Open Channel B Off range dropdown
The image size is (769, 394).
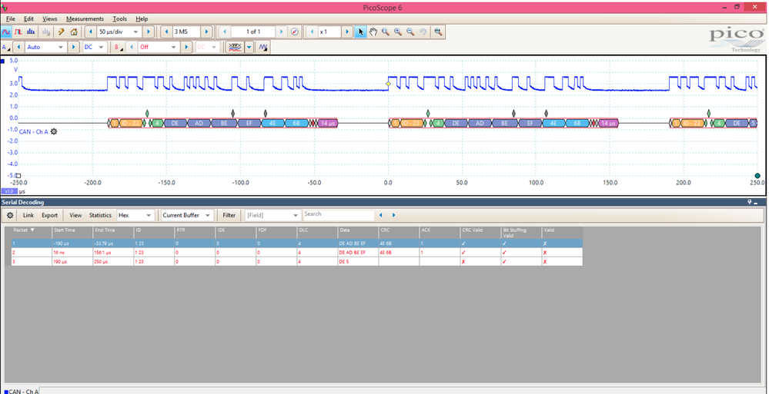[173, 48]
